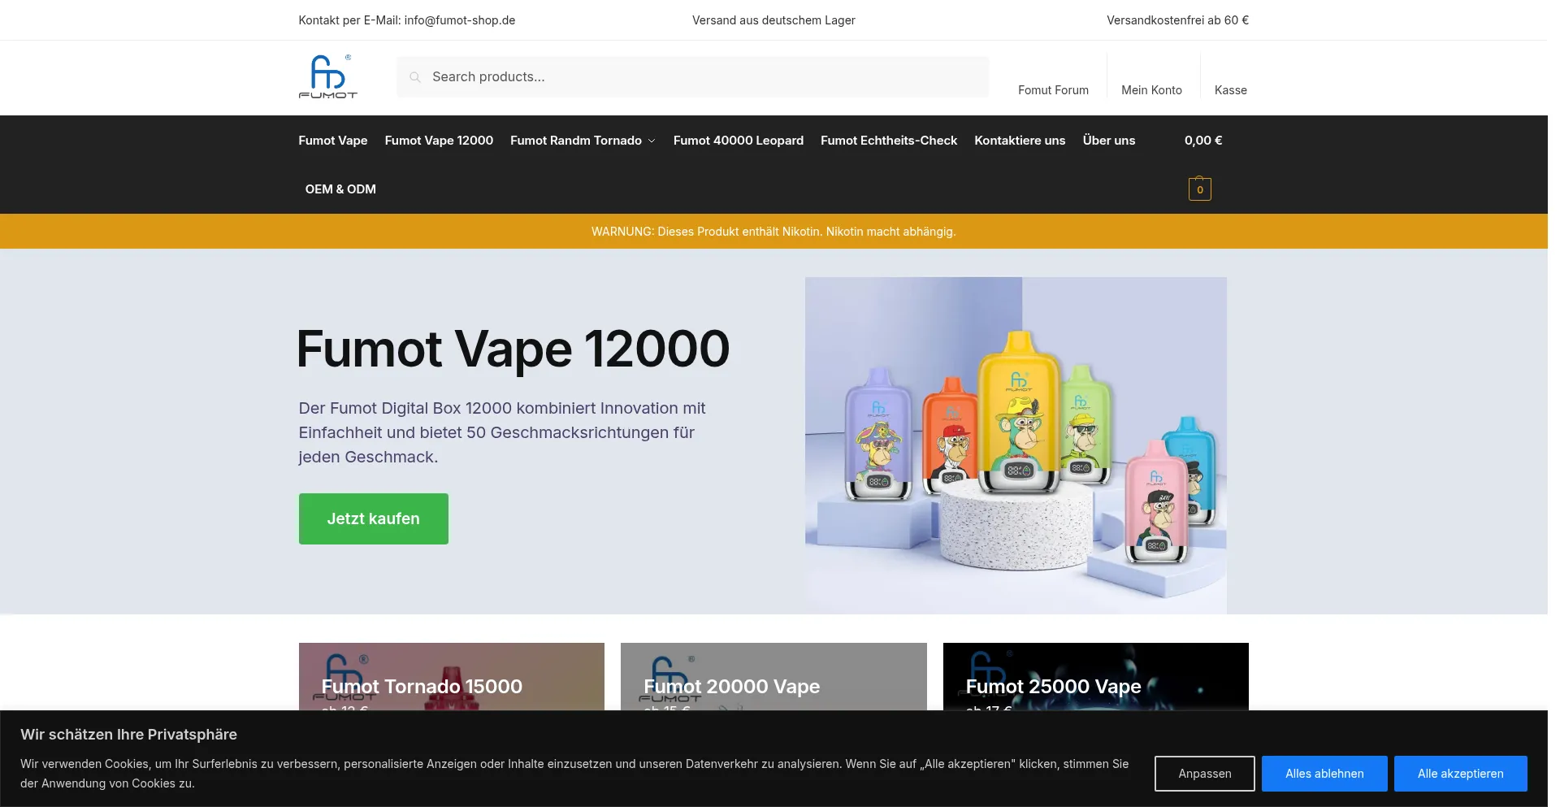Click the nicotine WARNUNG banner text
The height and width of the screenshot is (807, 1560).
point(773,232)
